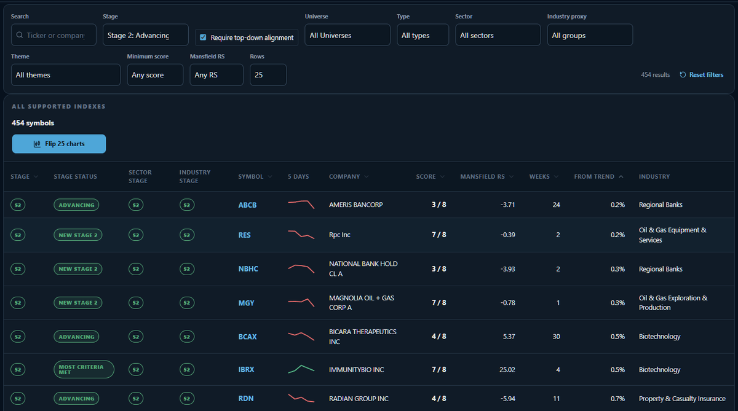Click the Reset filters link
738x411 pixels.
[x=702, y=75]
